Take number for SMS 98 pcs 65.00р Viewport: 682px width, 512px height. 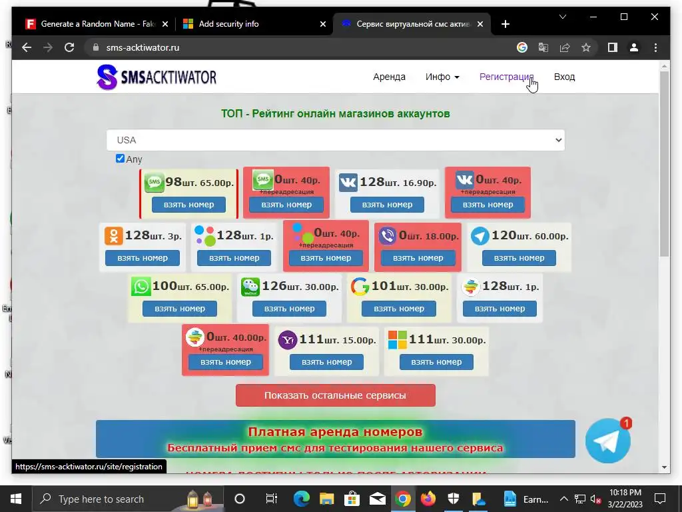tap(188, 205)
